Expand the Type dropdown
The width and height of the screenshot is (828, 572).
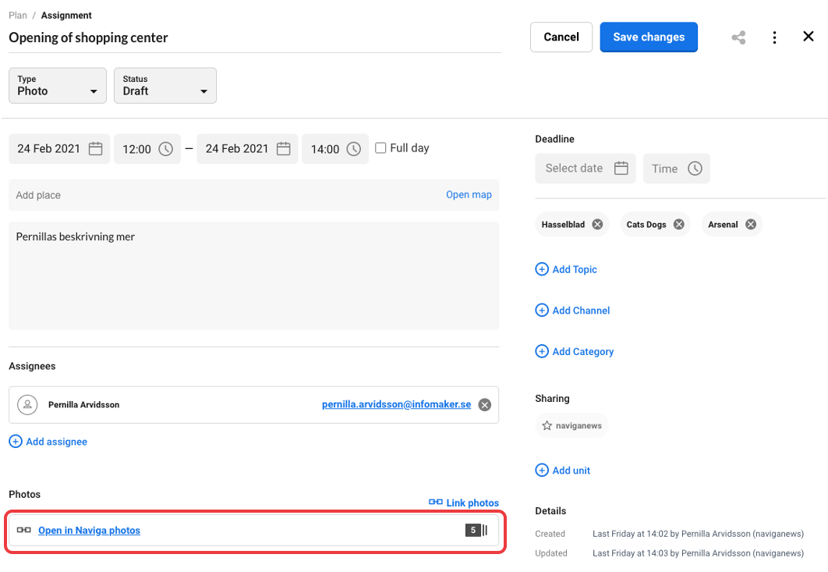[58, 86]
